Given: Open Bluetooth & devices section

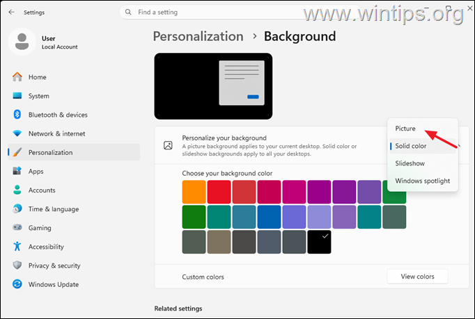Looking at the screenshot, I should (x=74, y=115).
